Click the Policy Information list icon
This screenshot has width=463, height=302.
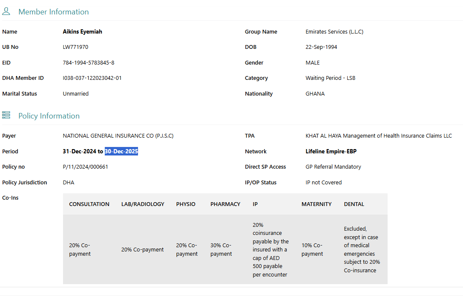[x=6, y=115]
